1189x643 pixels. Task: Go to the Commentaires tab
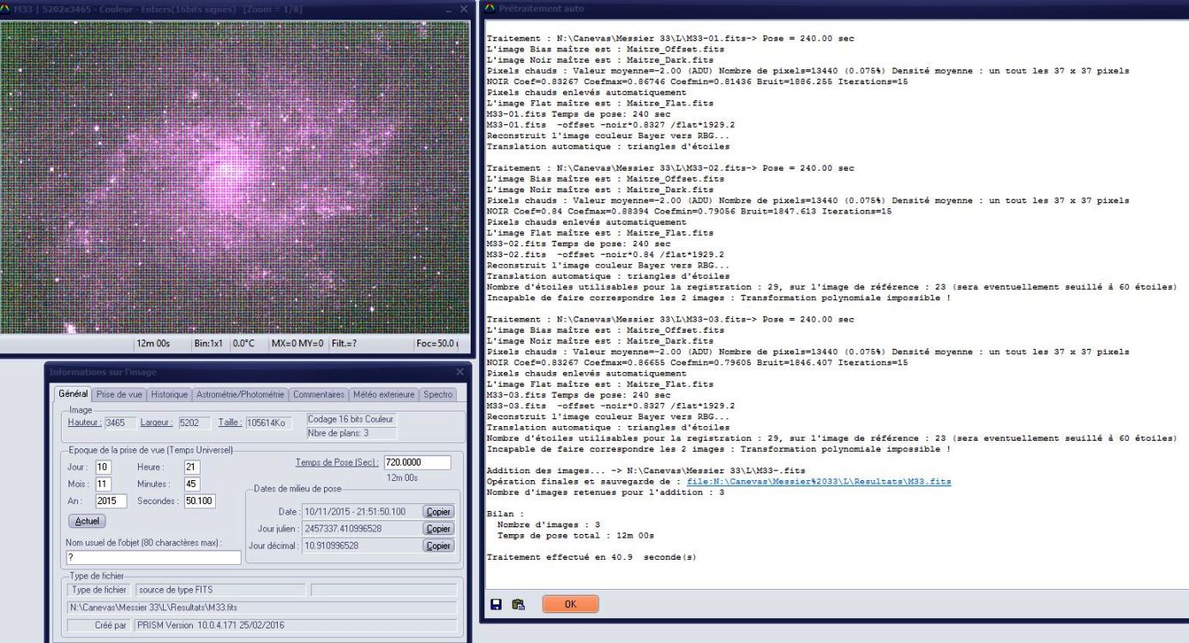[318, 395]
